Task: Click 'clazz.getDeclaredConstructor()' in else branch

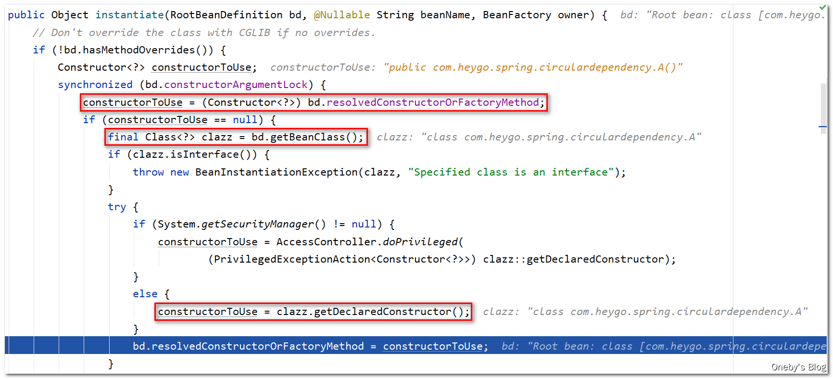Action: [370, 312]
